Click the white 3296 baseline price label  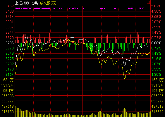(10, 43)
